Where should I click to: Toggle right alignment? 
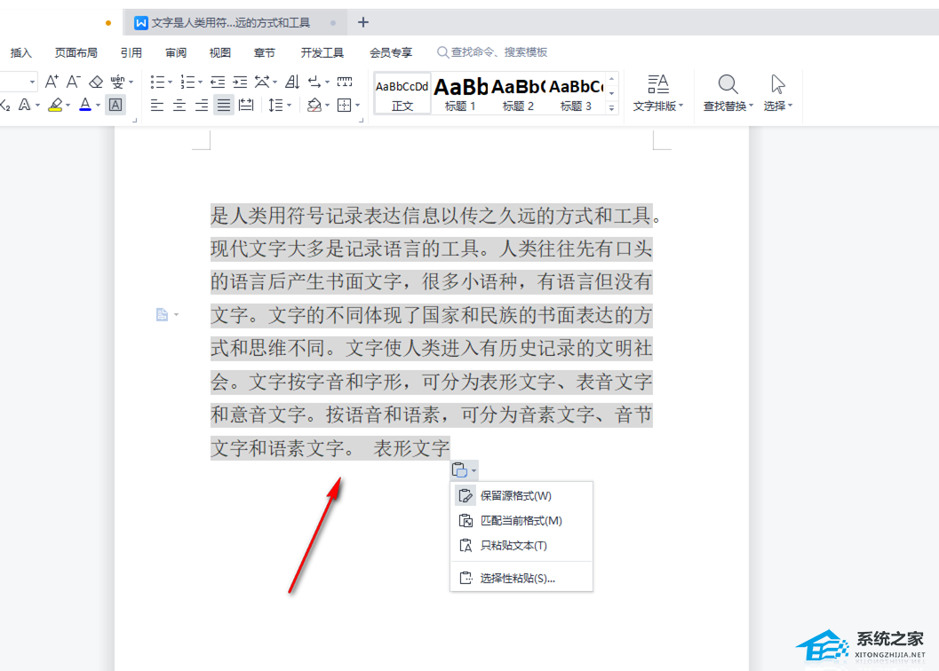pos(201,106)
